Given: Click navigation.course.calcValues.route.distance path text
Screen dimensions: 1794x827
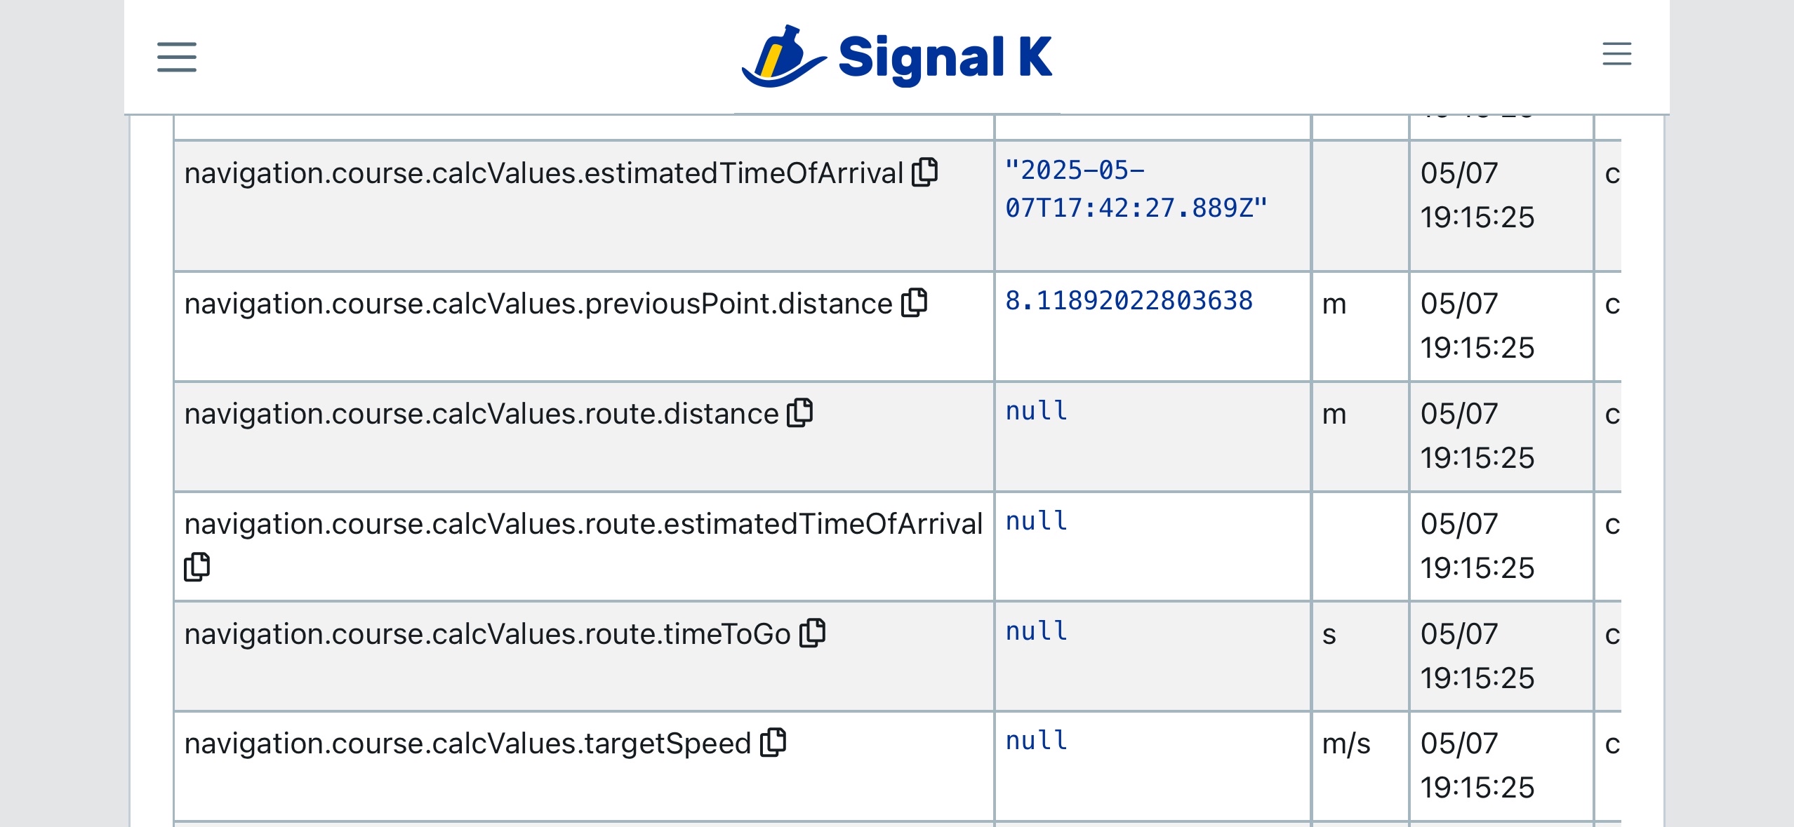Looking at the screenshot, I should (x=481, y=414).
